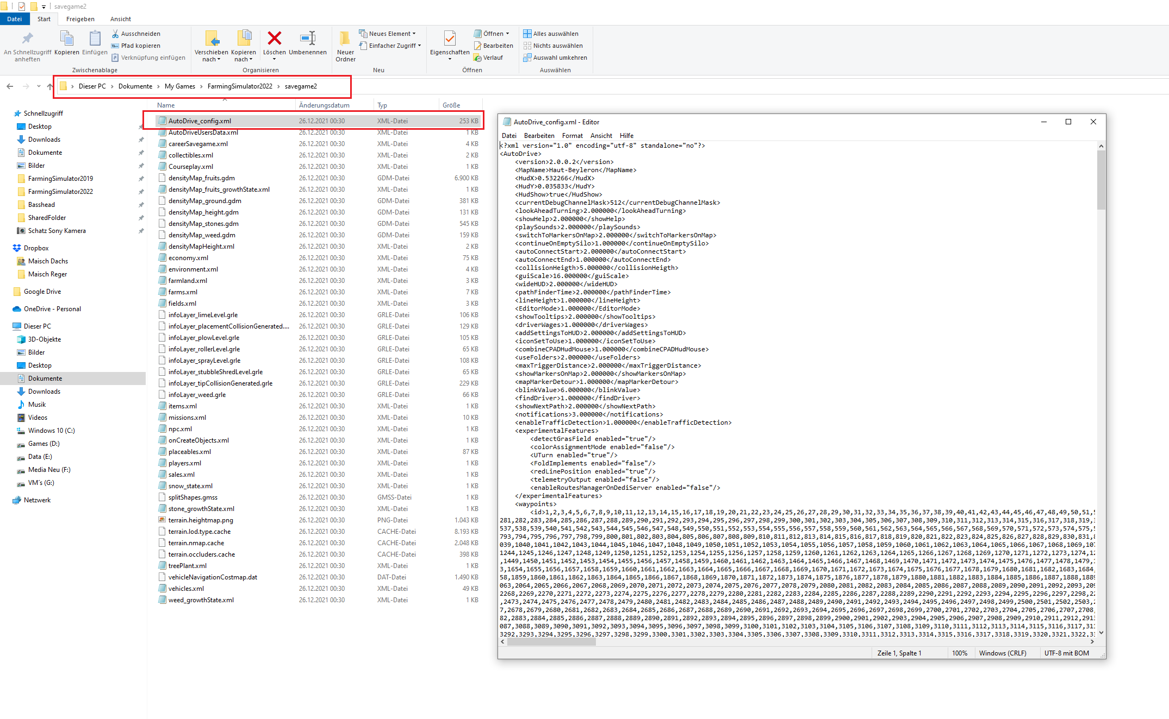Click Ausschneiden scissors icon
The image size is (1169, 719).
point(136,34)
